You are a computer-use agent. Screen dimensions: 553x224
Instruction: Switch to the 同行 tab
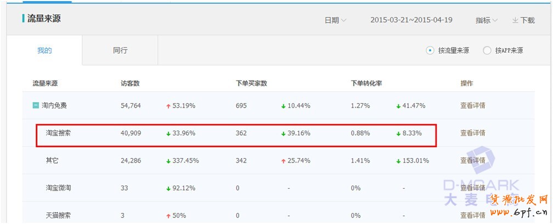(x=120, y=51)
